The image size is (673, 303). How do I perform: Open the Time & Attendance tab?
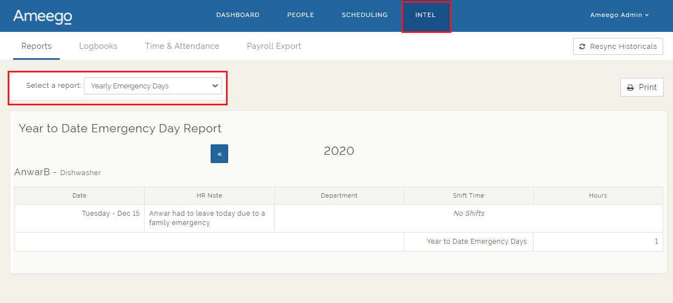[182, 46]
